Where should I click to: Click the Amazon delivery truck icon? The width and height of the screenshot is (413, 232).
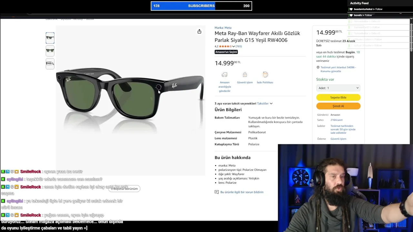[225, 75]
